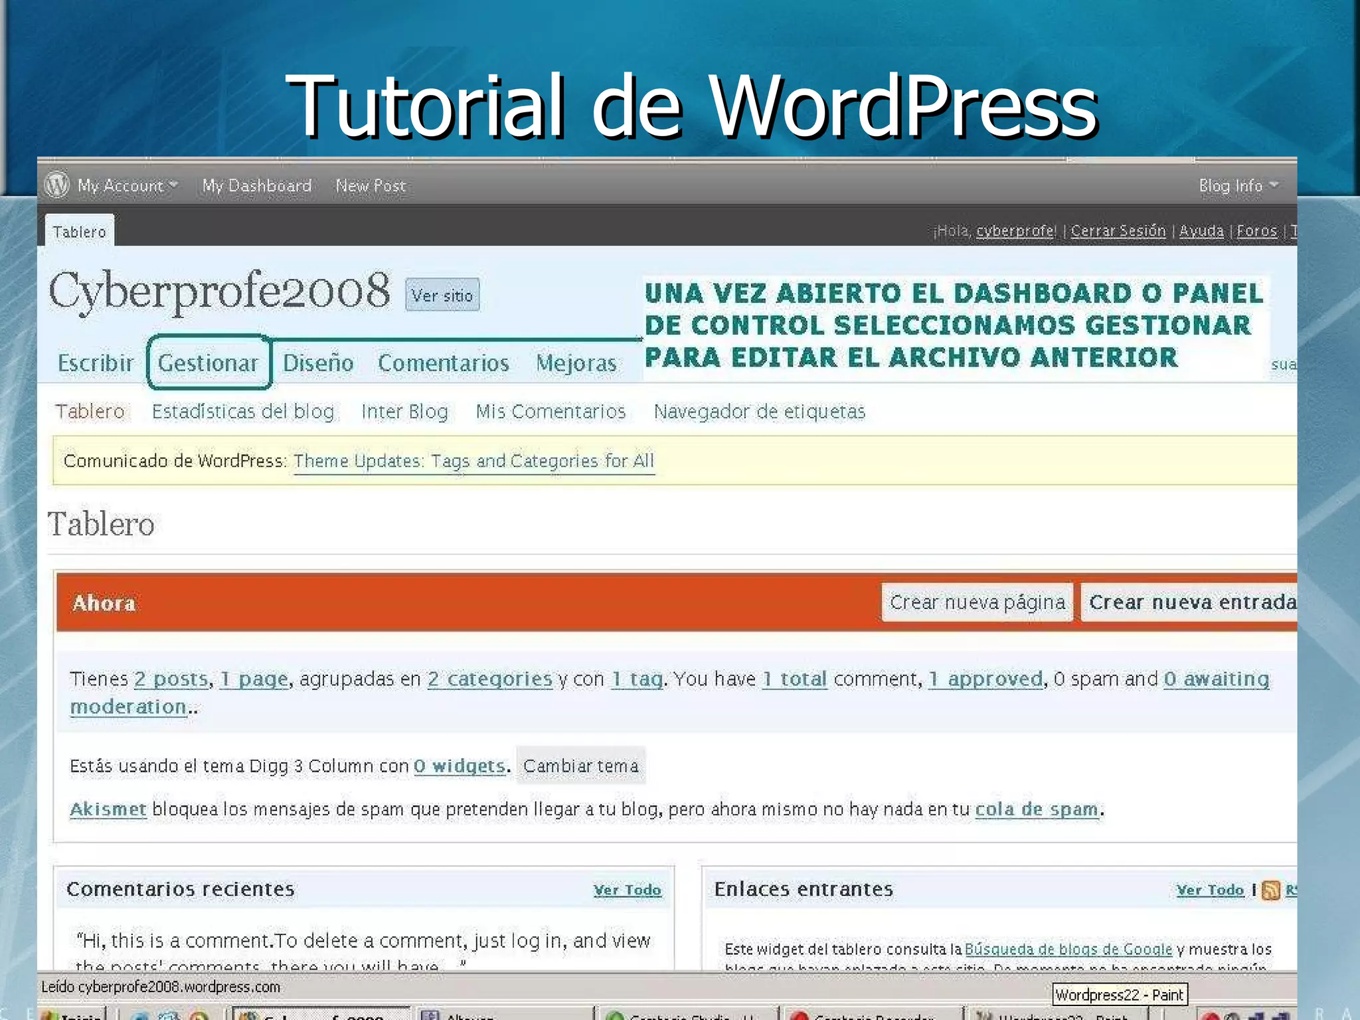The width and height of the screenshot is (1360, 1020).
Task: Open the 0 widgets link
Action: [460, 766]
